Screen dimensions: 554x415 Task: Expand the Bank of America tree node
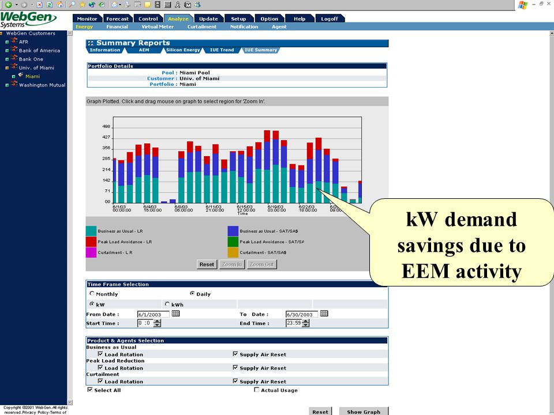point(7,51)
